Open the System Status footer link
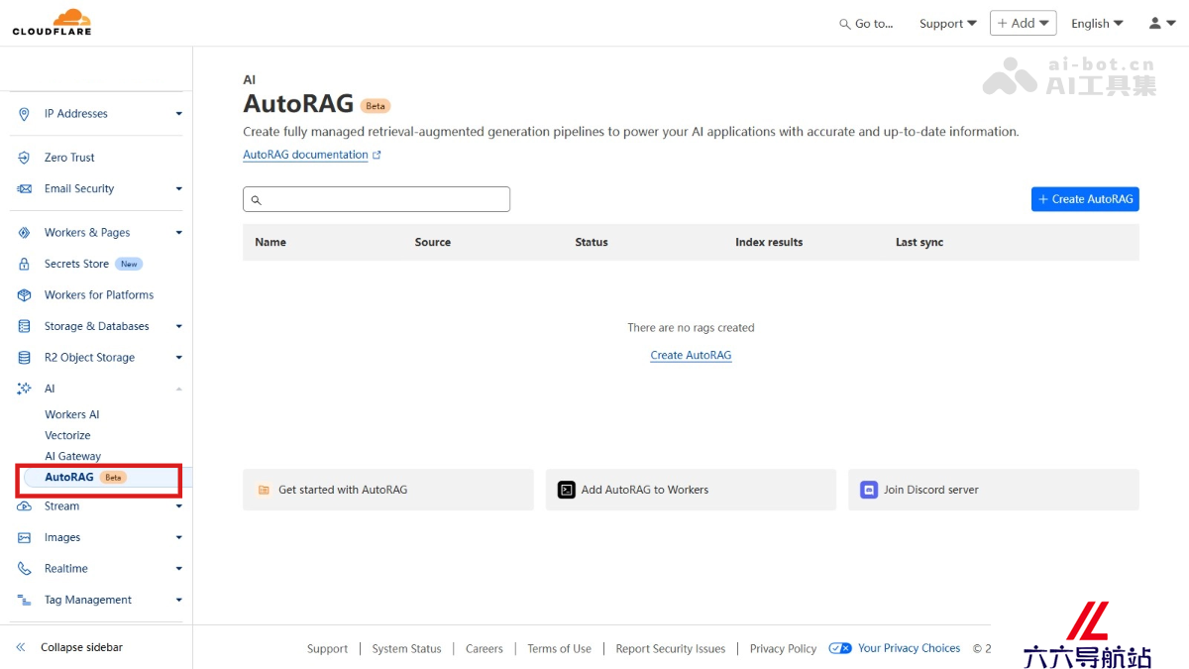Image resolution: width=1189 pixels, height=669 pixels. 406,649
